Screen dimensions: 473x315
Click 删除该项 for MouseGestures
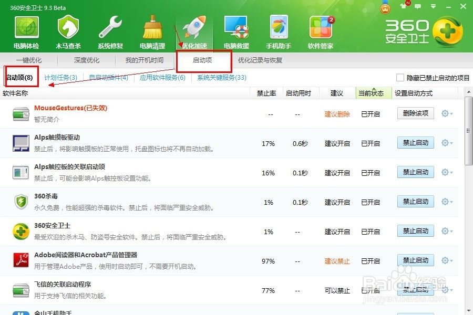pyautogui.click(x=415, y=113)
